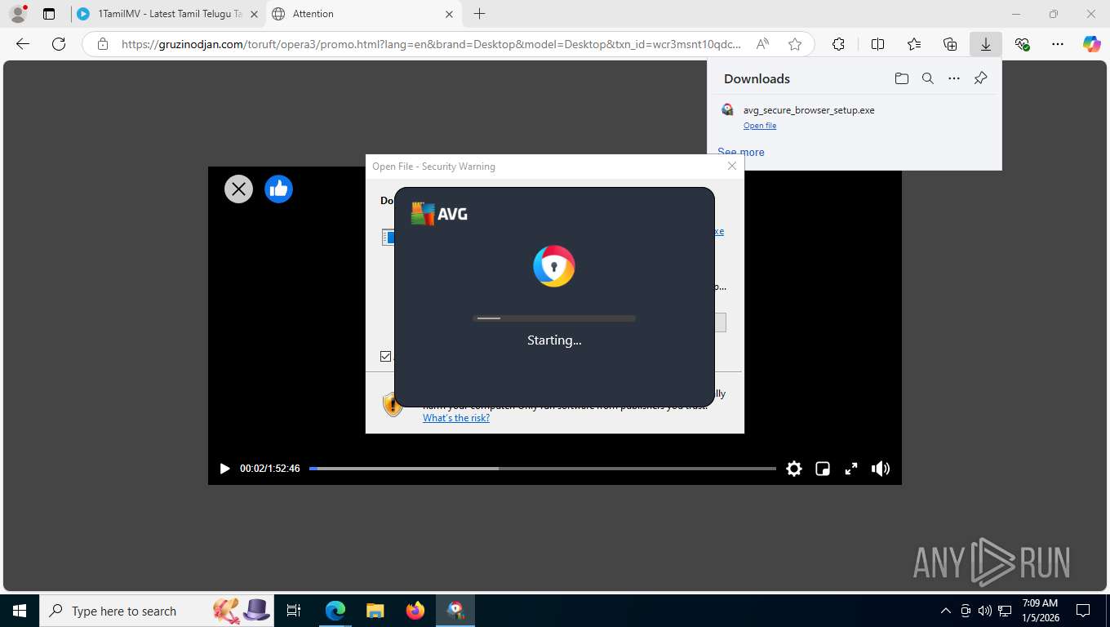This screenshot has width=1110, height=627.
Task: Open Browser essentials icon
Action: [1022, 44]
